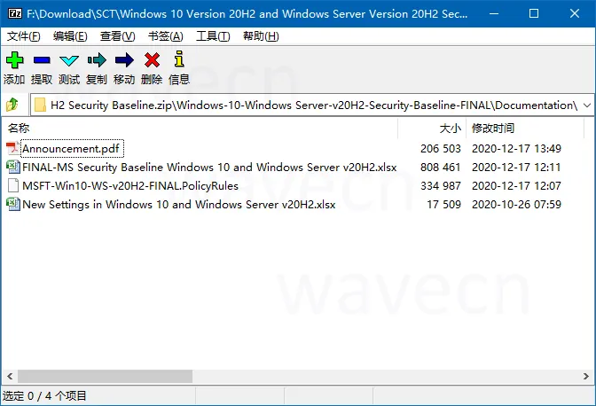
Task: Click the size value 334 987
Action: click(441, 186)
